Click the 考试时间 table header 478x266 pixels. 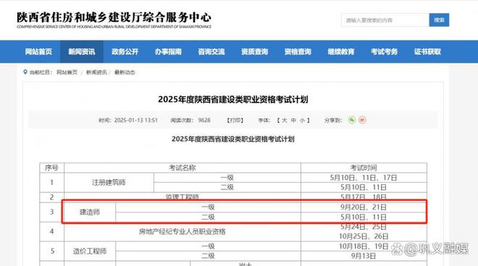364,168
